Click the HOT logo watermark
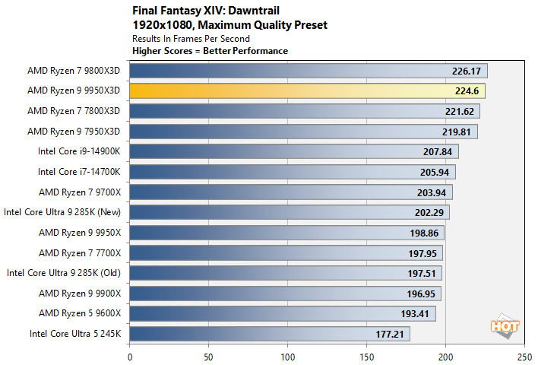Screen dimensions: 538x365 point(505,325)
